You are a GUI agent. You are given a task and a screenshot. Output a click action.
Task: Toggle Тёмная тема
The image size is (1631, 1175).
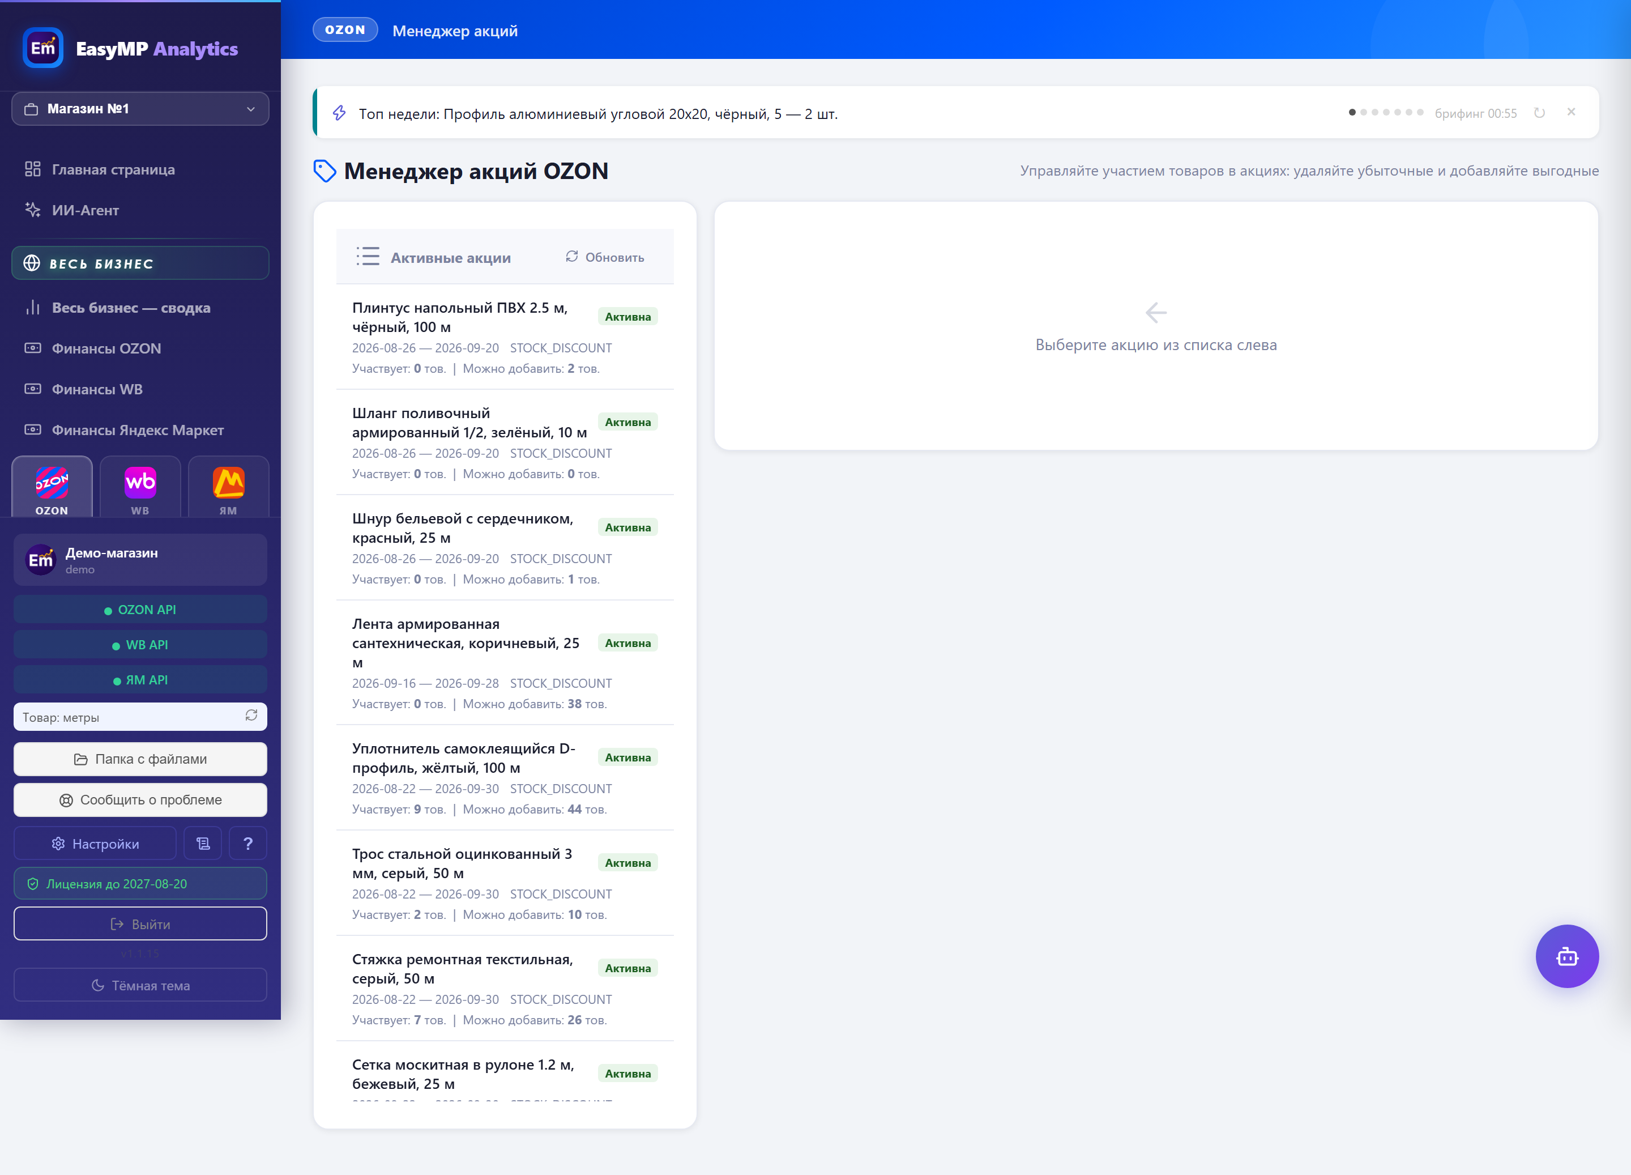pos(140,985)
